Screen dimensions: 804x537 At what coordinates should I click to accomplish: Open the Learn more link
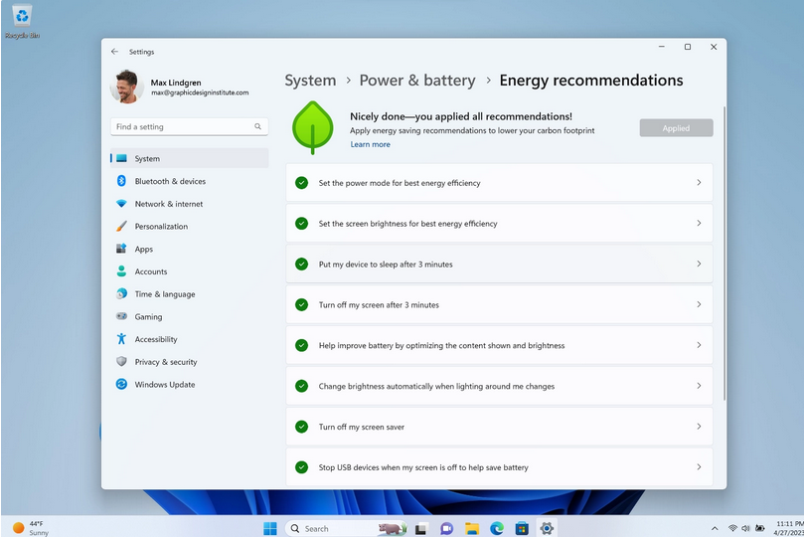point(371,144)
